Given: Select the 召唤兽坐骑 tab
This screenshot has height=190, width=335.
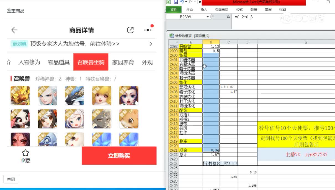Looking at the screenshot, I should click(91, 62).
